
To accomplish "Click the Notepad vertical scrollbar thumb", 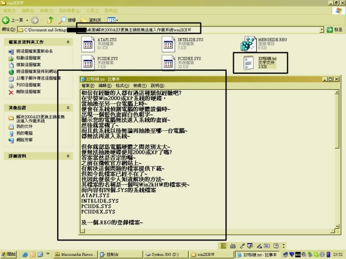I will coord(337,121).
